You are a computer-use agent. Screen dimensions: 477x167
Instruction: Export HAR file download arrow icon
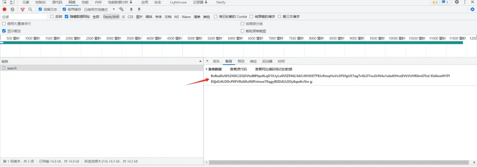139,9
